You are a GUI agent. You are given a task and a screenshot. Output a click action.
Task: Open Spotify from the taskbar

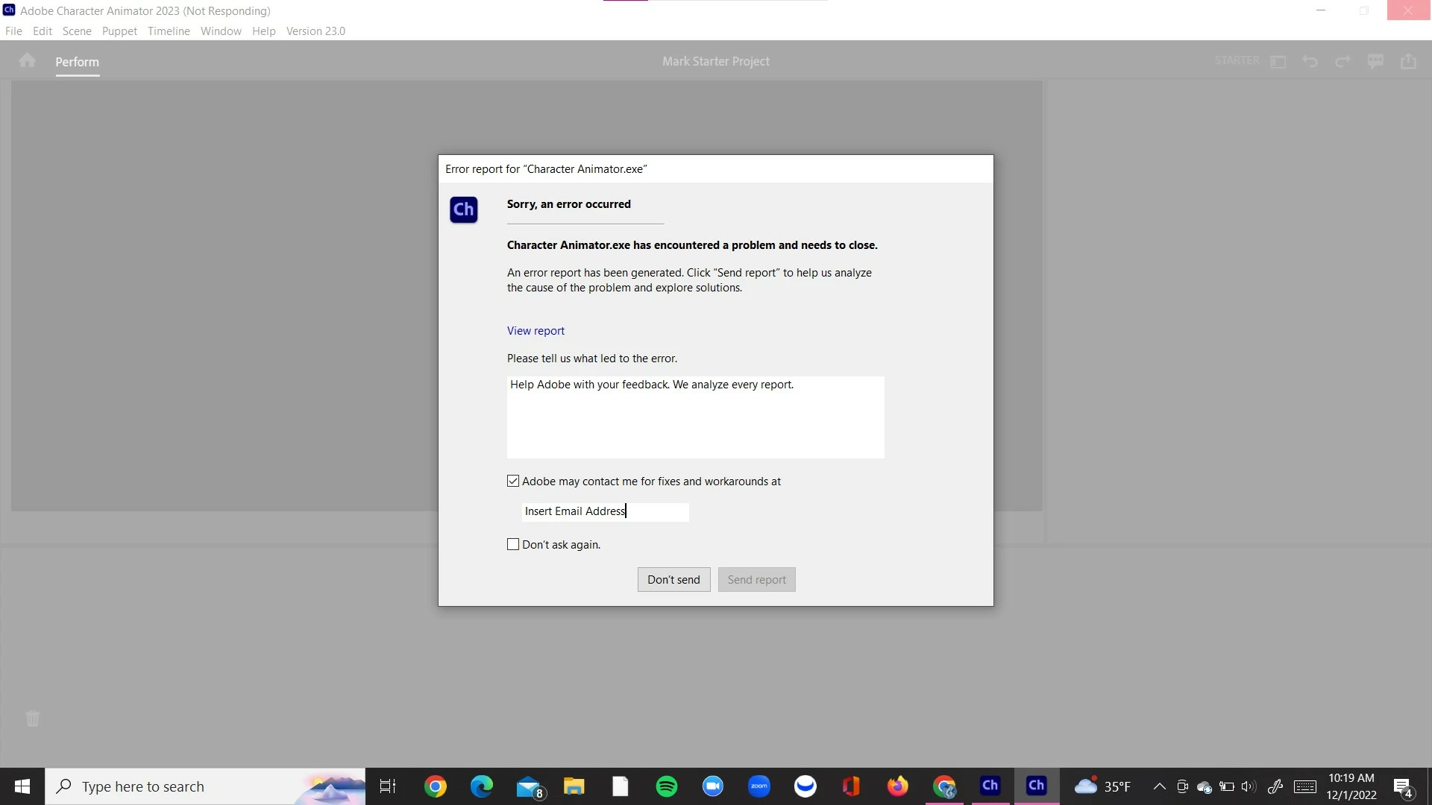[666, 786]
